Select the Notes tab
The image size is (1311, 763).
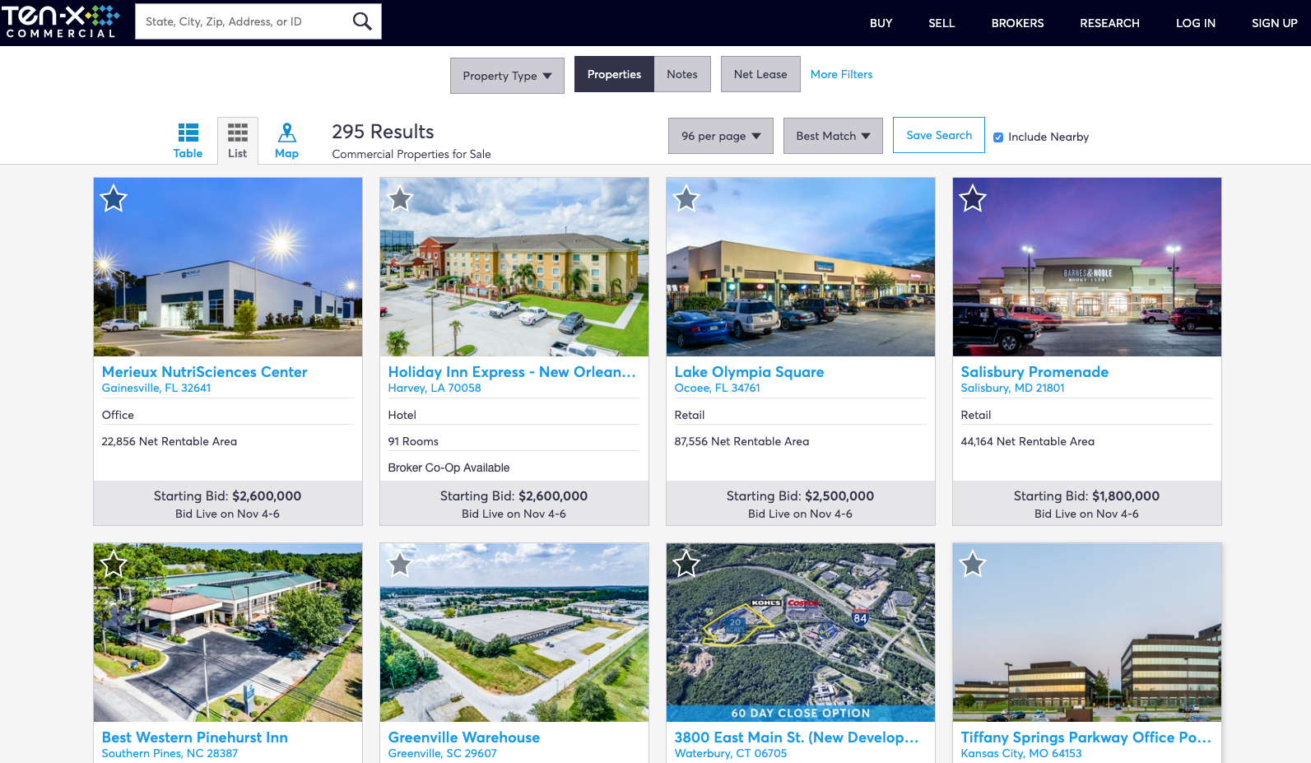[682, 74]
